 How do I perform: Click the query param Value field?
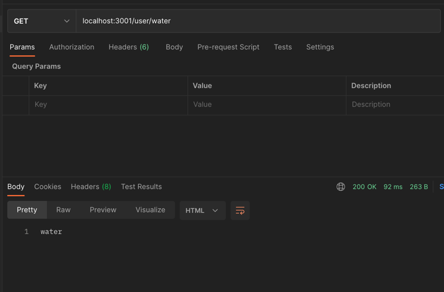coord(266,105)
